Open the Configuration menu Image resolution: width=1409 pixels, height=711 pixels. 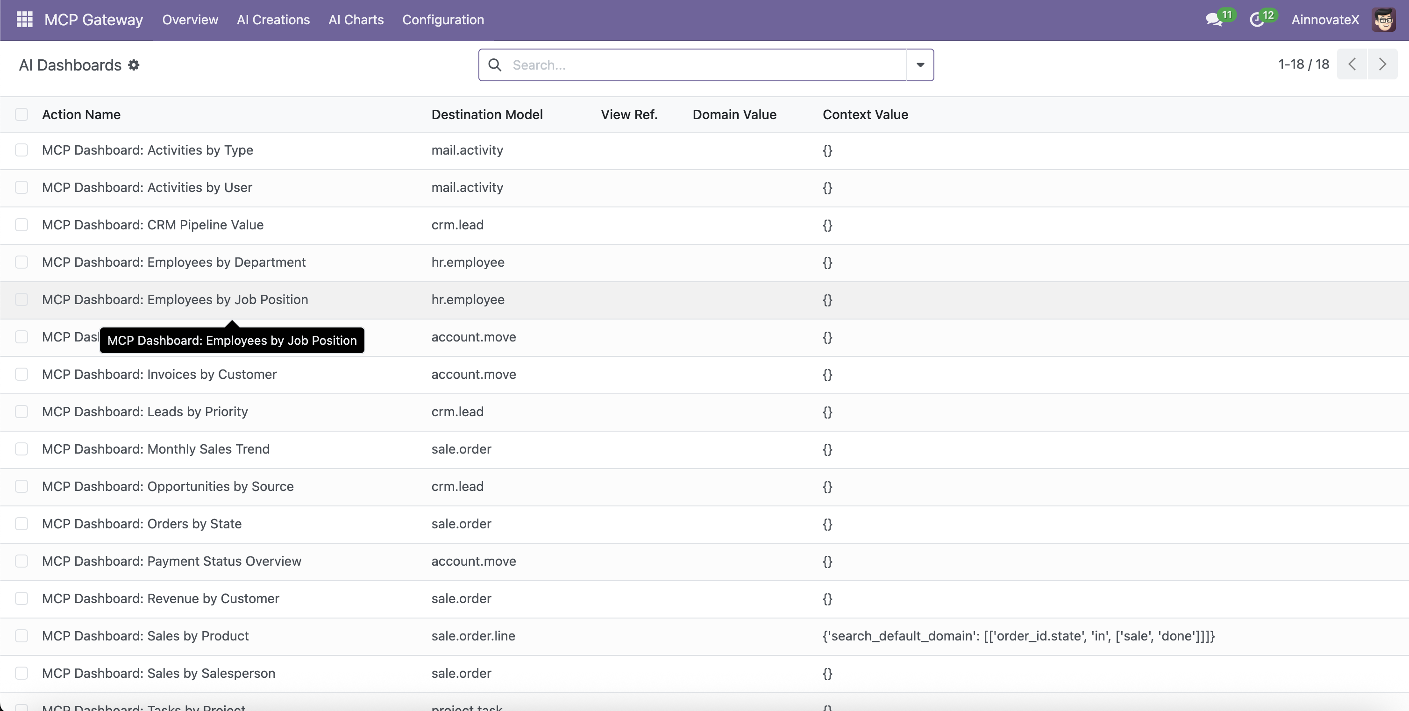[442, 20]
